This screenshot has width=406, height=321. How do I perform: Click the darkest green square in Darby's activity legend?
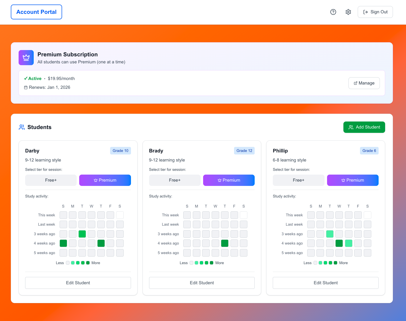88,263
